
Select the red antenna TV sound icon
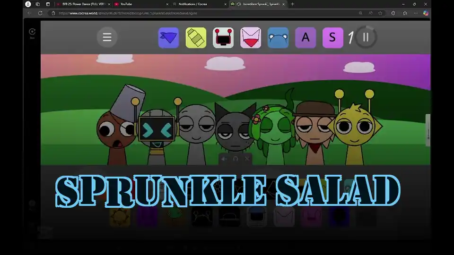click(x=223, y=38)
